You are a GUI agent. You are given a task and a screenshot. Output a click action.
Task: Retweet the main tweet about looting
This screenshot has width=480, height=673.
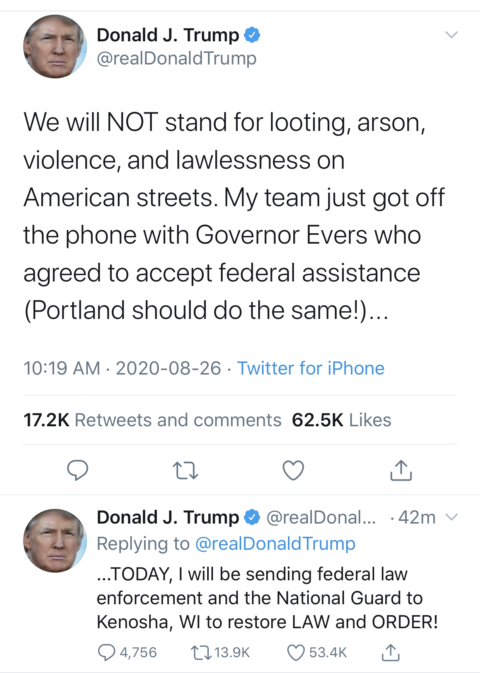coord(185,470)
